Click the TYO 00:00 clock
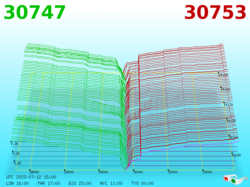This screenshot has height=187, width=250. pos(142,183)
